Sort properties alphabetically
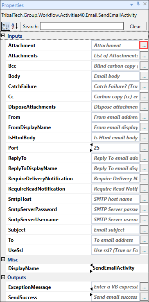 click(15, 26)
